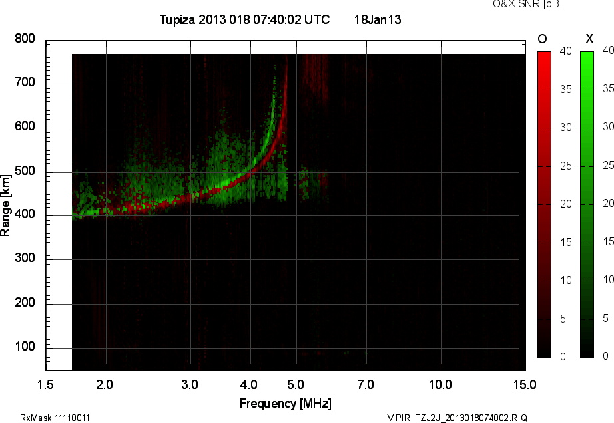
Task: Click the 4.0 MHz frequency axis label
Action: point(248,384)
